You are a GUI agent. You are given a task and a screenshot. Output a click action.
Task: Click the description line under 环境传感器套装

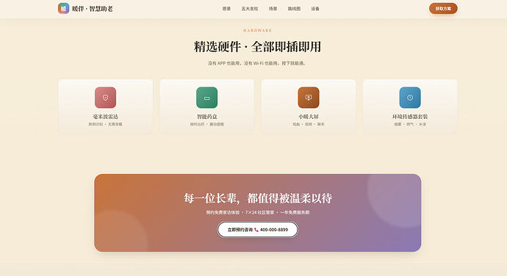pos(410,124)
